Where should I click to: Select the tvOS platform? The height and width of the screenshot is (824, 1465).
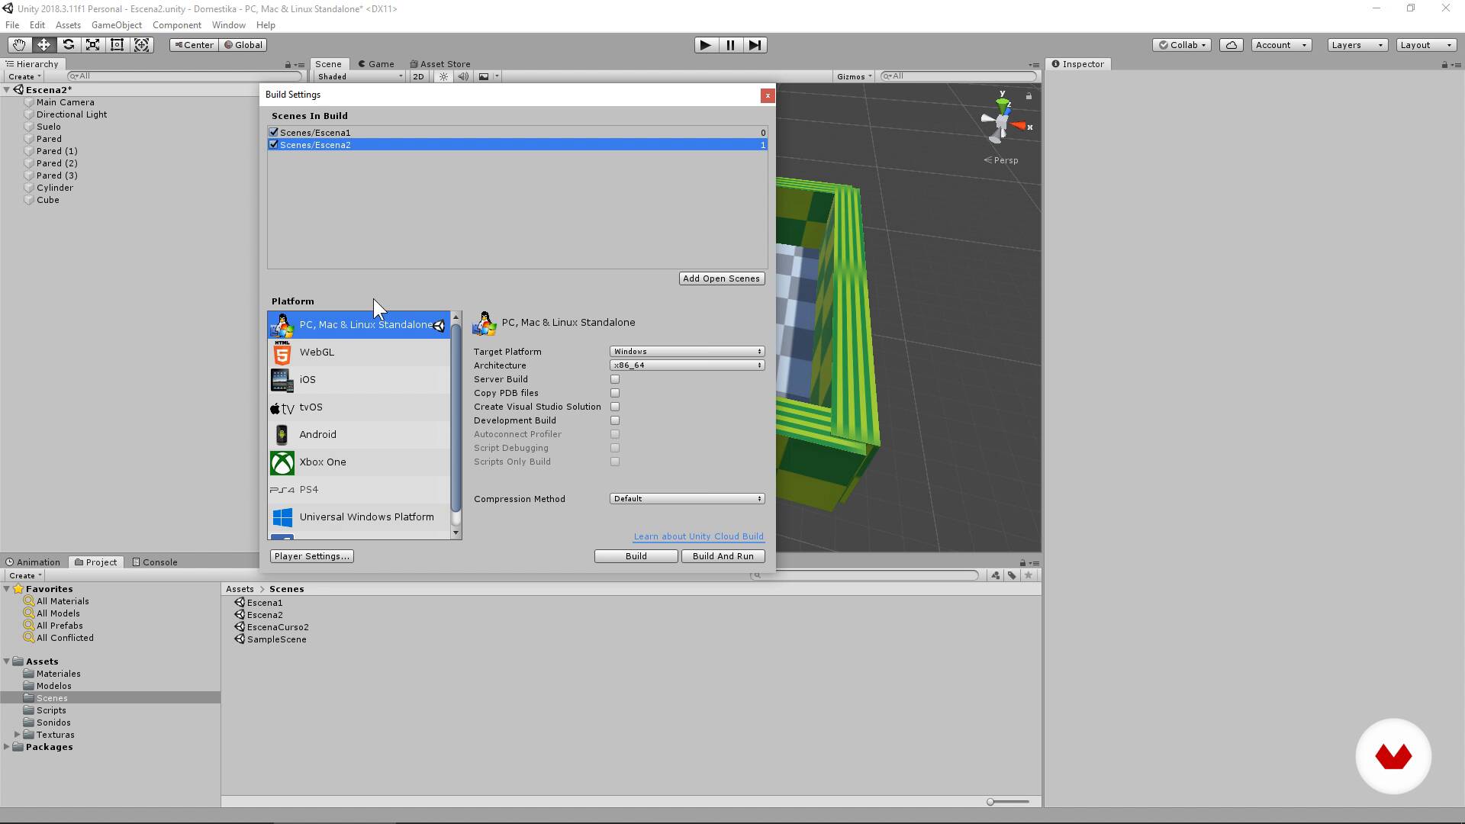click(x=359, y=407)
